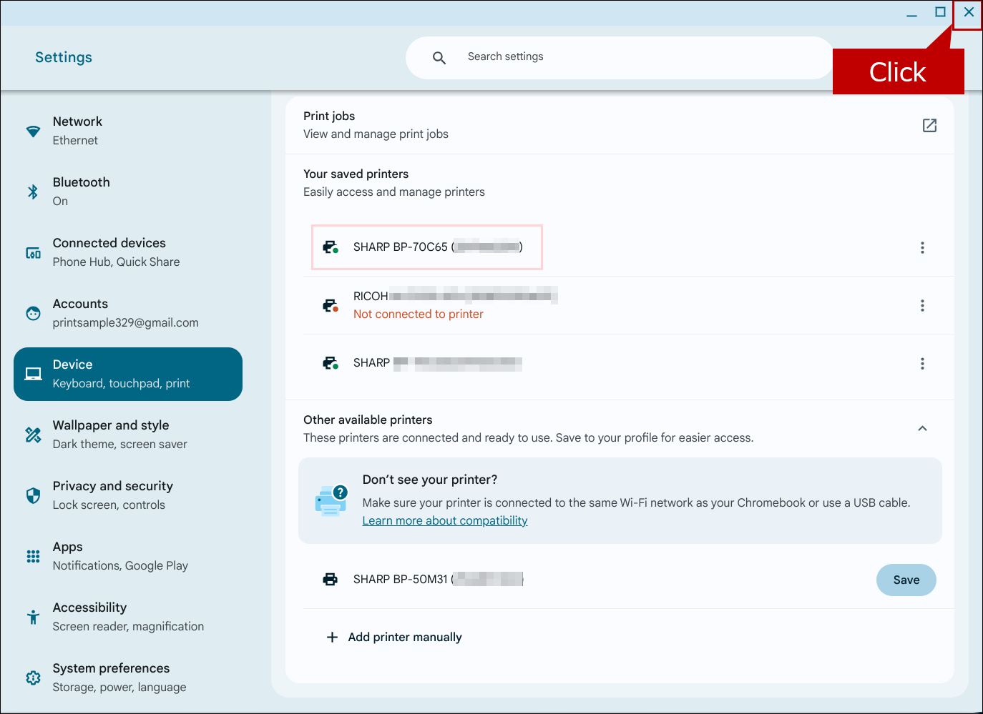Screen dimensions: 983x714
Task: Click printer icon beside SHARP BP-50M31
Action: click(330, 579)
